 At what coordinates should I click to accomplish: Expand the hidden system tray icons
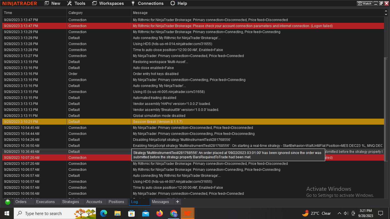[339, 213]
